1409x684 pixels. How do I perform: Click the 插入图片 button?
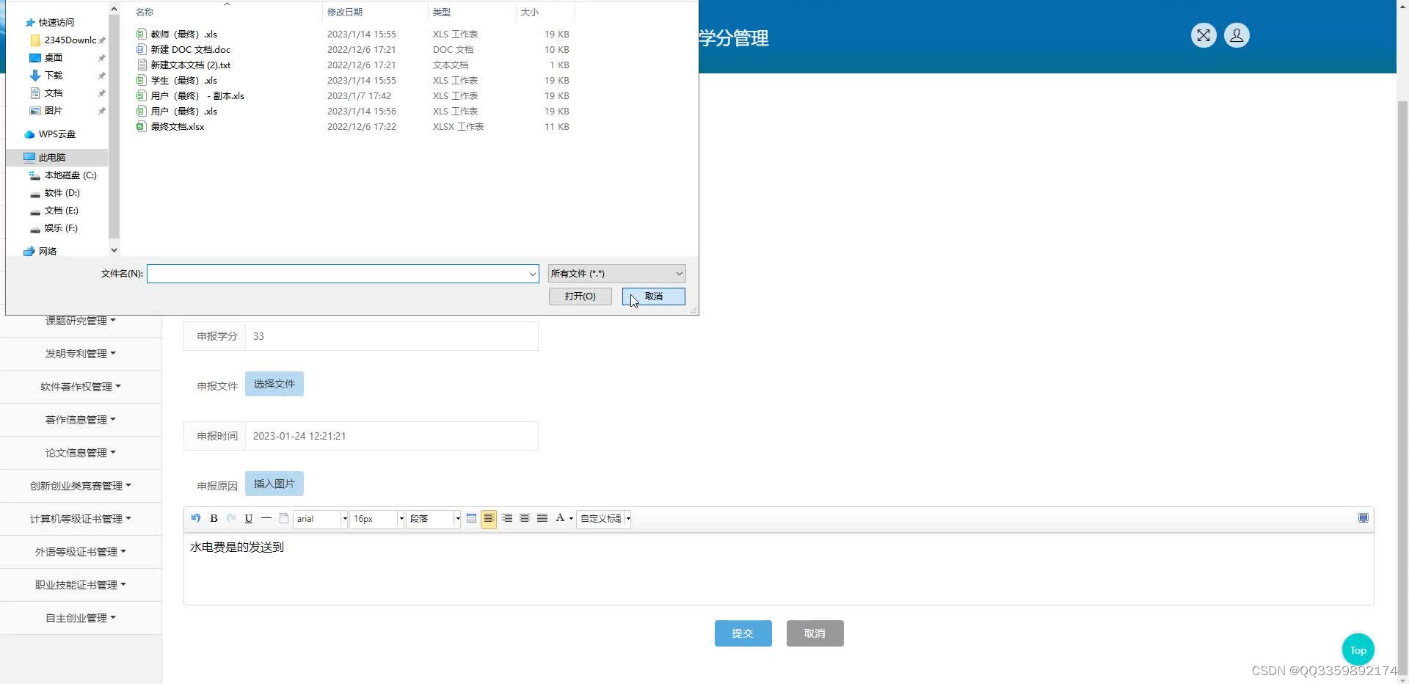click(x=274, y=484)
